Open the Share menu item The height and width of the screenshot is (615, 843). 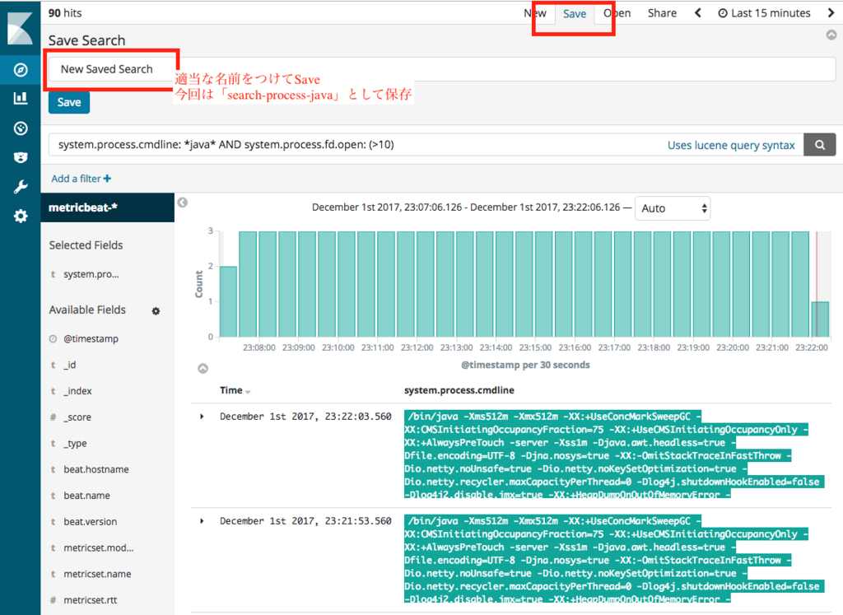[662, 13]
